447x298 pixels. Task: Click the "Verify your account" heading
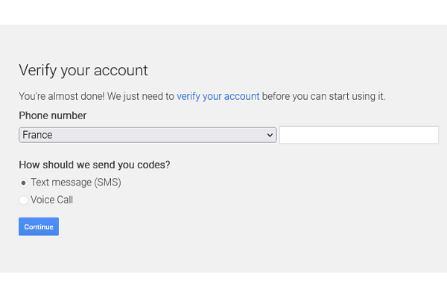pos(83,70)
